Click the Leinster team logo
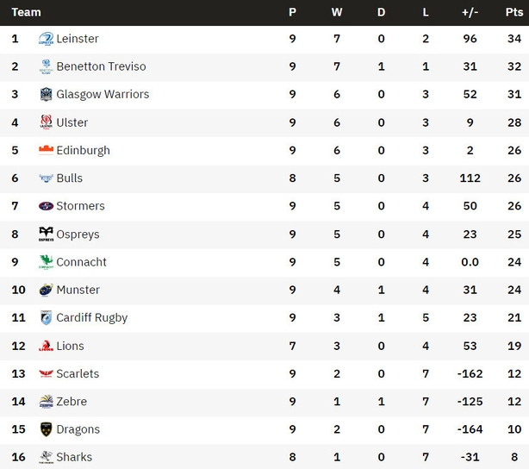The width and height of the screenshot is (529, 469). [x=46, y=39]
